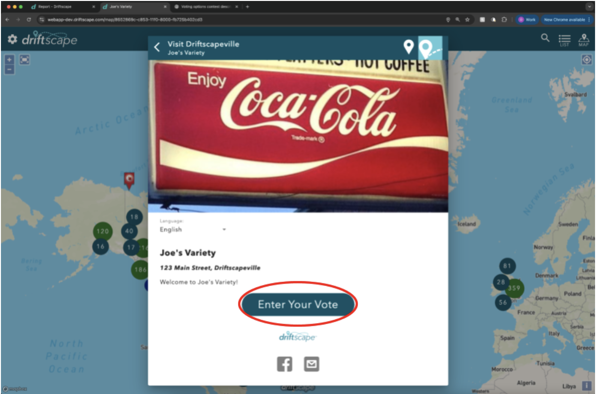Open a new browser tab
The image size is (596, 394).
click(248, 7)
